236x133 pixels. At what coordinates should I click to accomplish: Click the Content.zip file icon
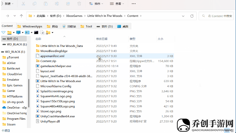click(x=38, y=61)
